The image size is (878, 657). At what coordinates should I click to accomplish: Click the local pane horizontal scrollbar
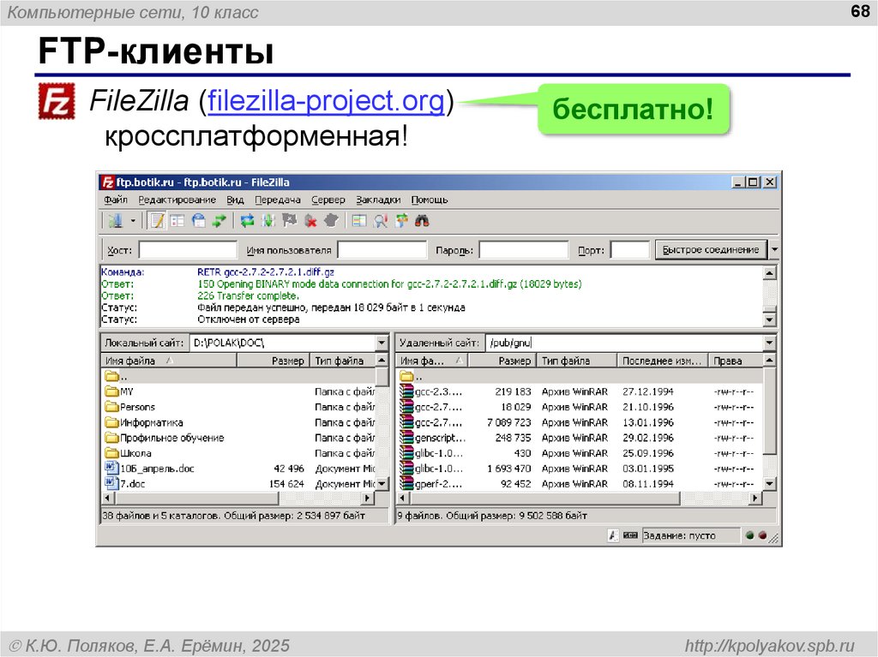[239, 499]
